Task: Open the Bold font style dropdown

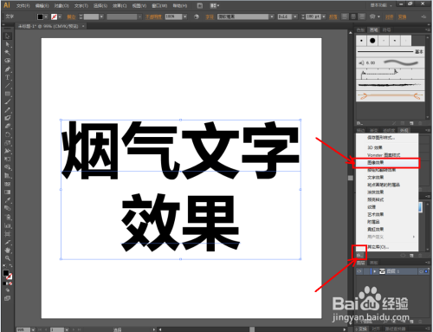Action: point(295,16)
